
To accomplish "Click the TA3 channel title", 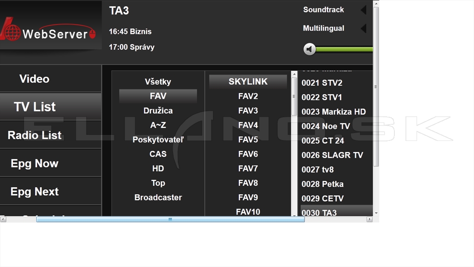I will click(119, 11).
